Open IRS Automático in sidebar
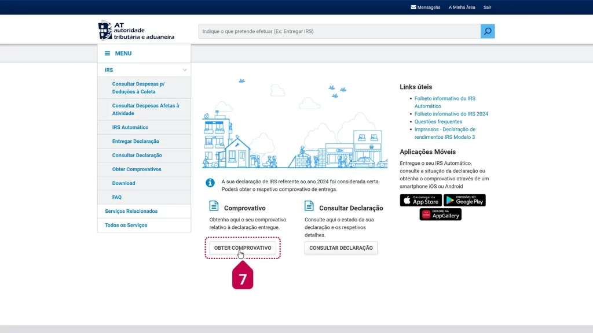The image size is (593, 333). click(x=130, y=127)
